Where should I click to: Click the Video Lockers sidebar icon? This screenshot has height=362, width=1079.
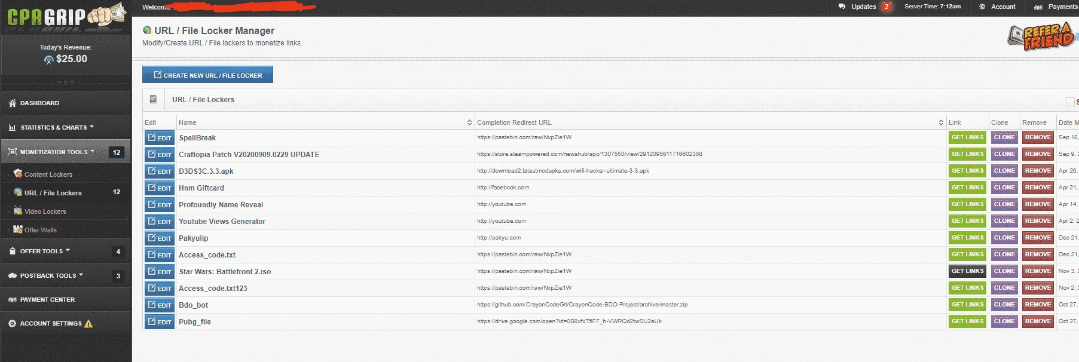(18, 211)
